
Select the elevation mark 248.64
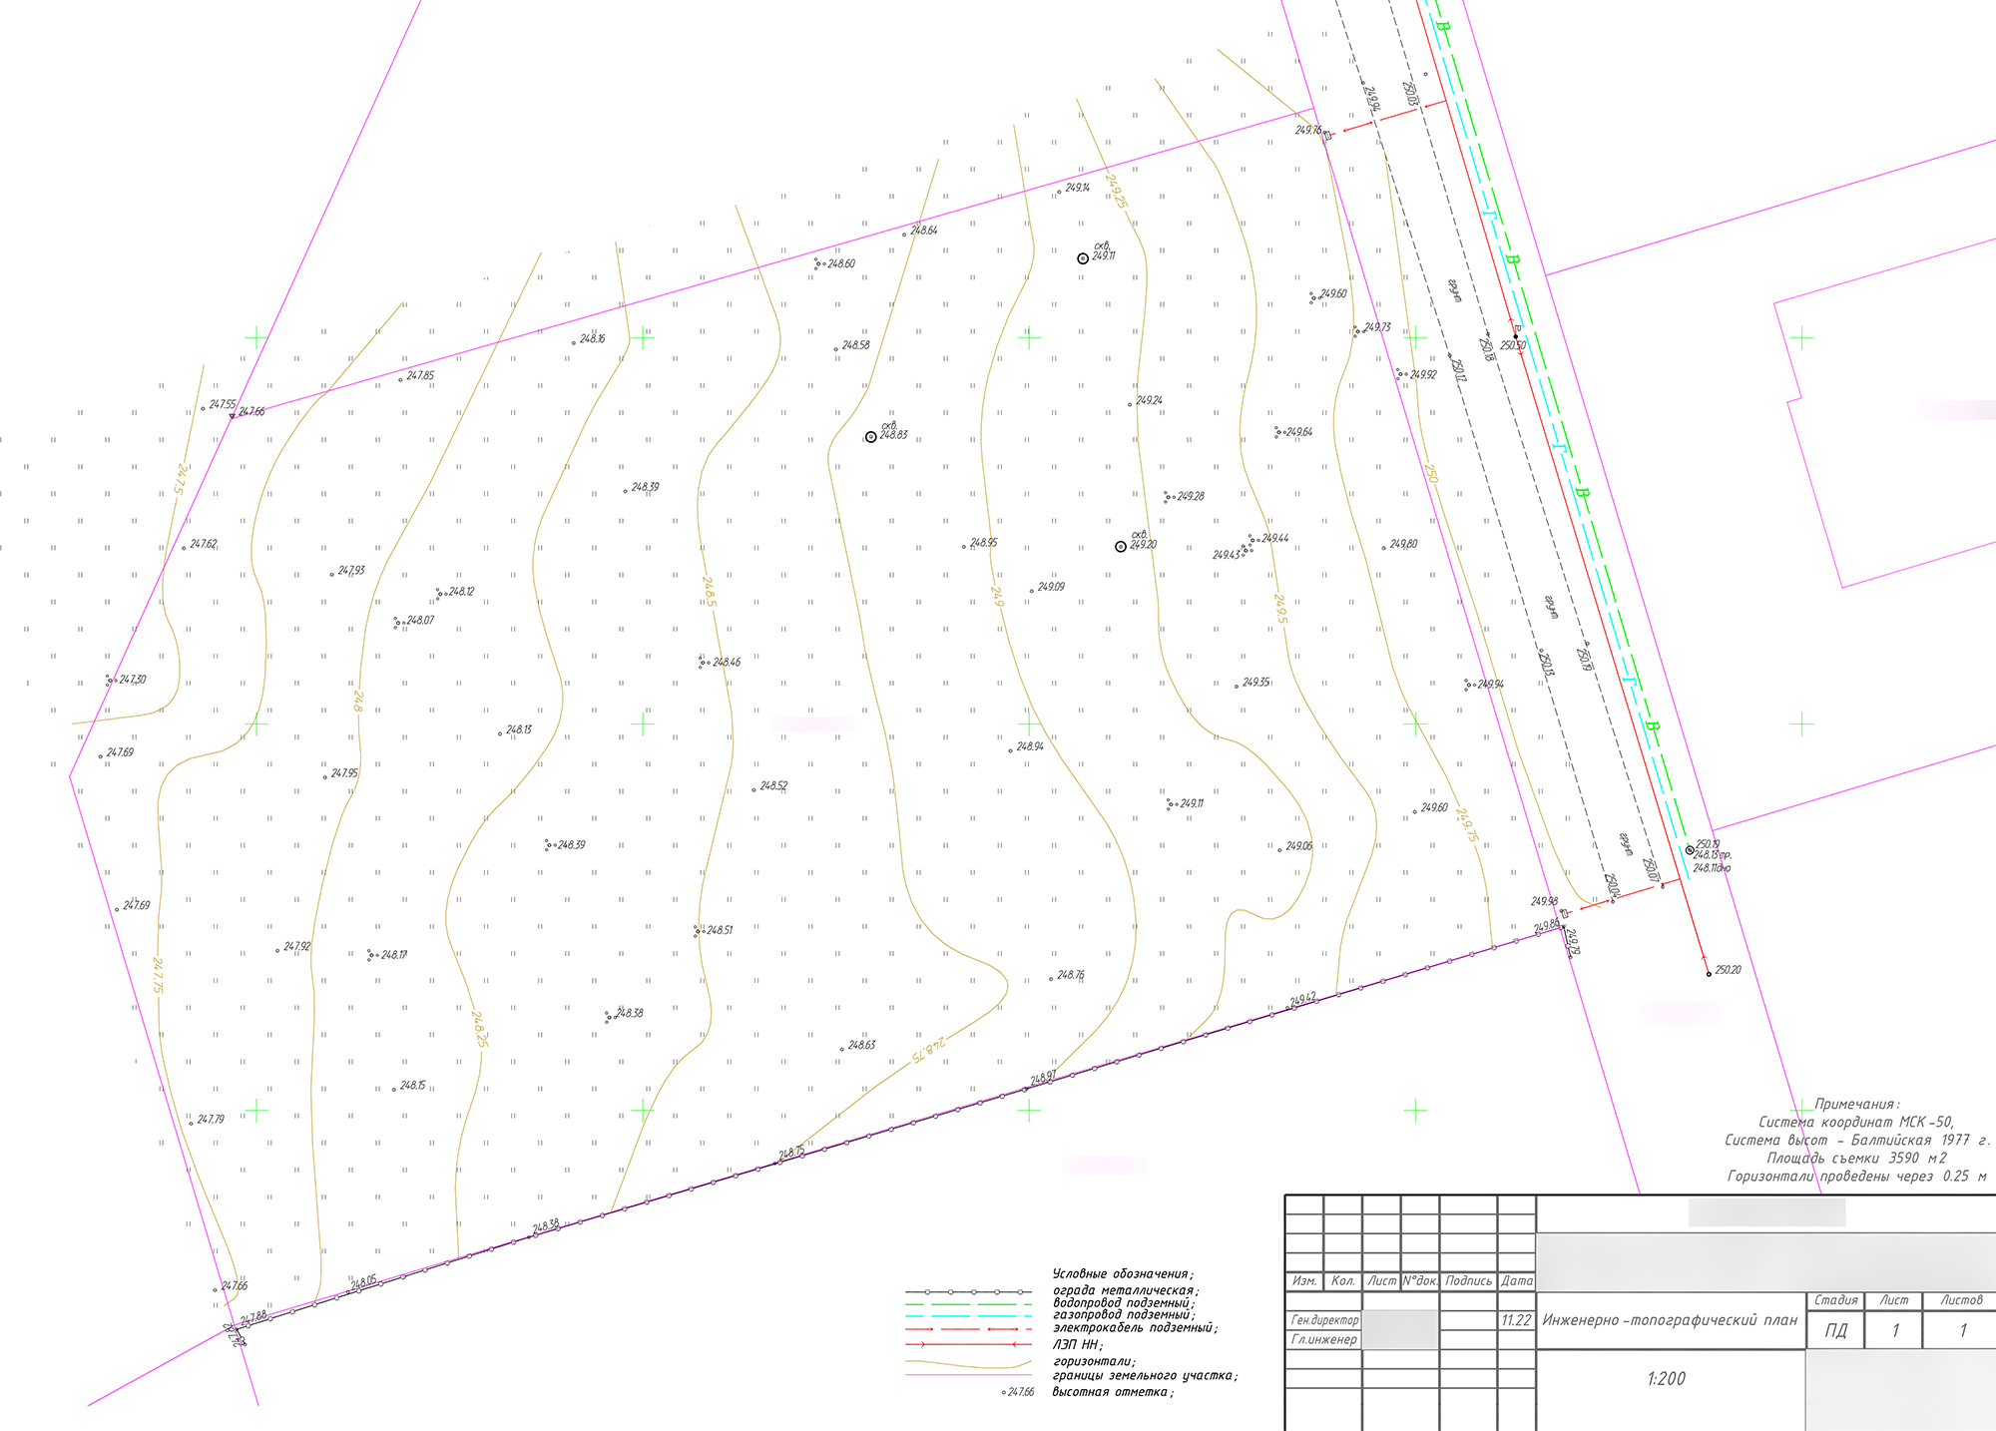pos(923,231)
